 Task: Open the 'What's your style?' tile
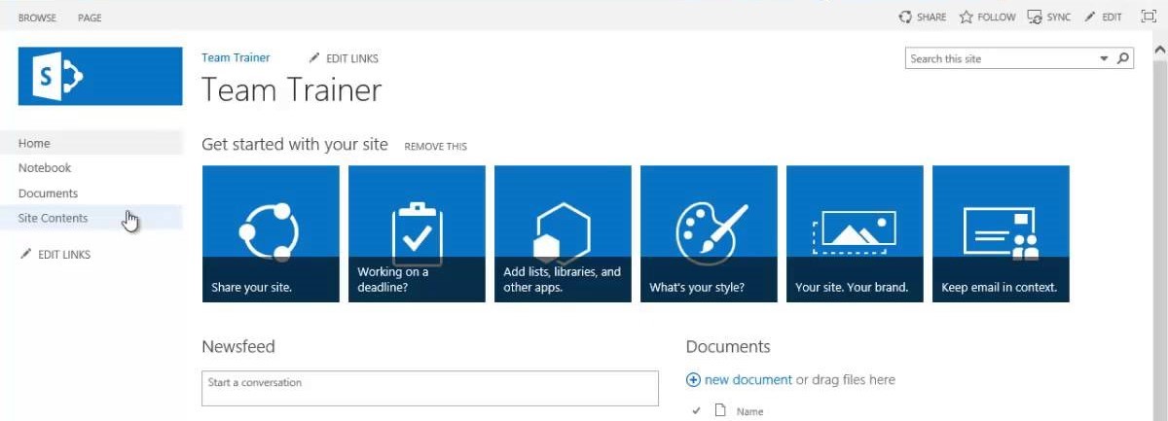[x=709, y=233]
